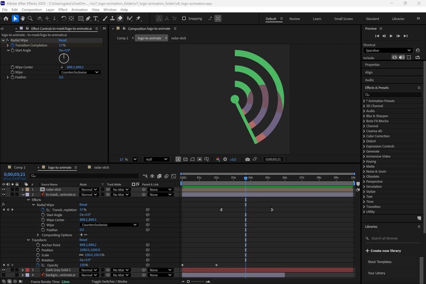426x284 pixels.
Task: Open the Wipe direction dropdown in Effect Controls
Action: [80, 72]
